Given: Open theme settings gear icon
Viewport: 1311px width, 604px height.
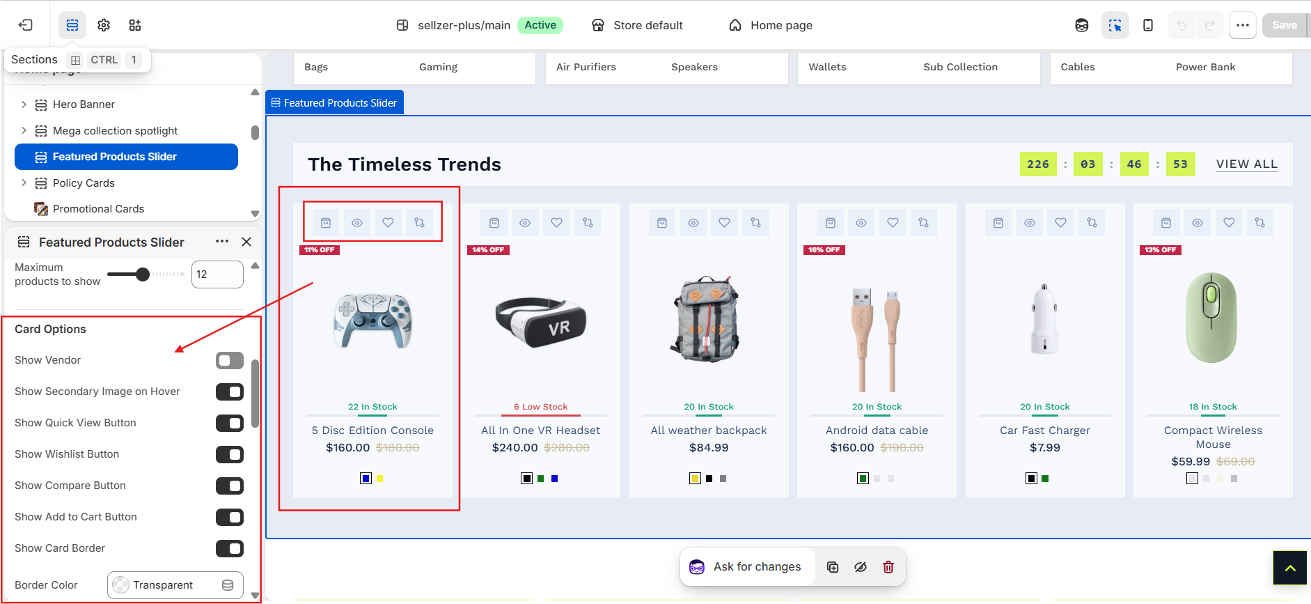Looking at the screenshot, I should pos(104,25).
